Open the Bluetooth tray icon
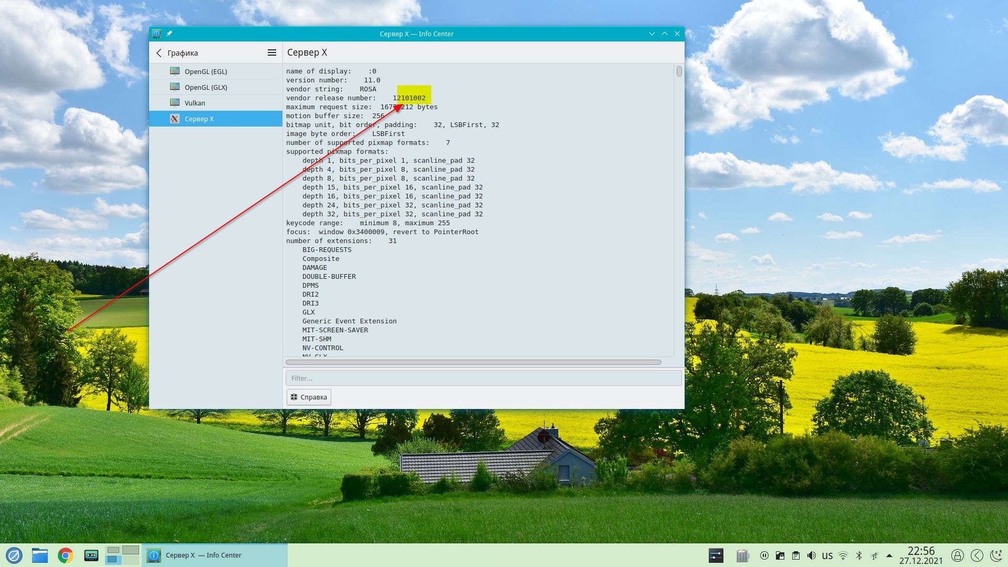The image size is (1008, 567). pos(859,555)
